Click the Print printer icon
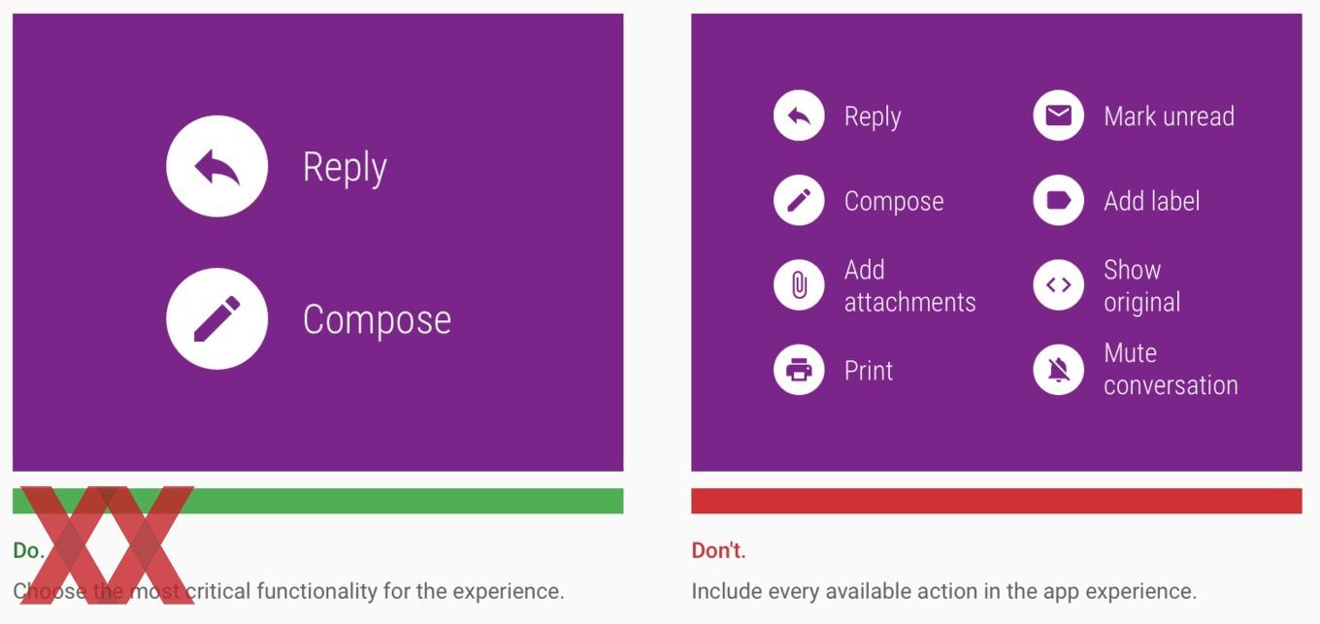 click(x=799, y=370)
